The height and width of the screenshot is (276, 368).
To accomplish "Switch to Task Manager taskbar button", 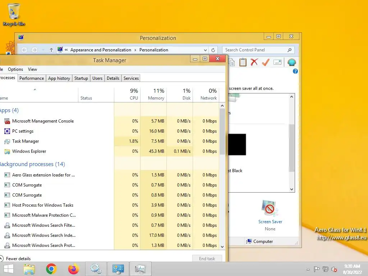I will [141, 269].
